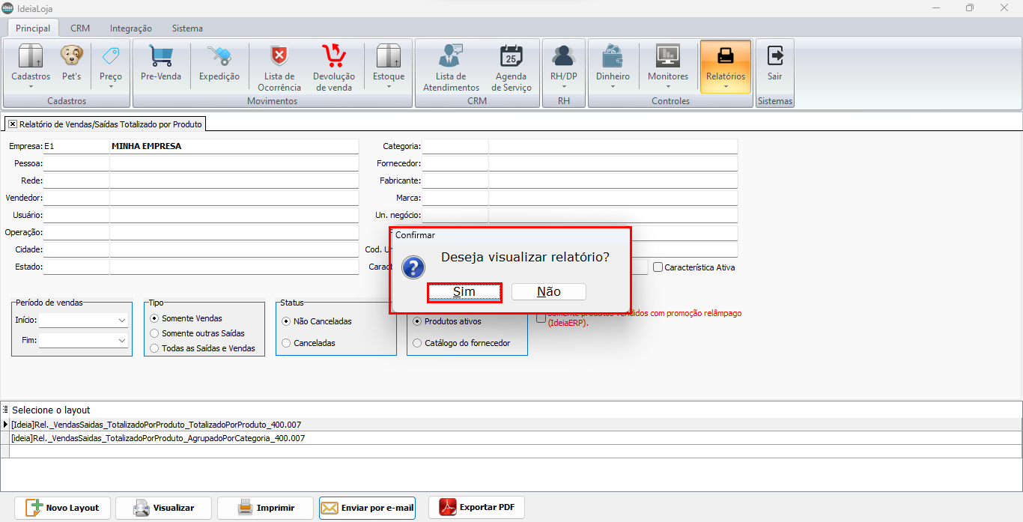Open Devolução de venda cart icon

[x=333, y=57]
